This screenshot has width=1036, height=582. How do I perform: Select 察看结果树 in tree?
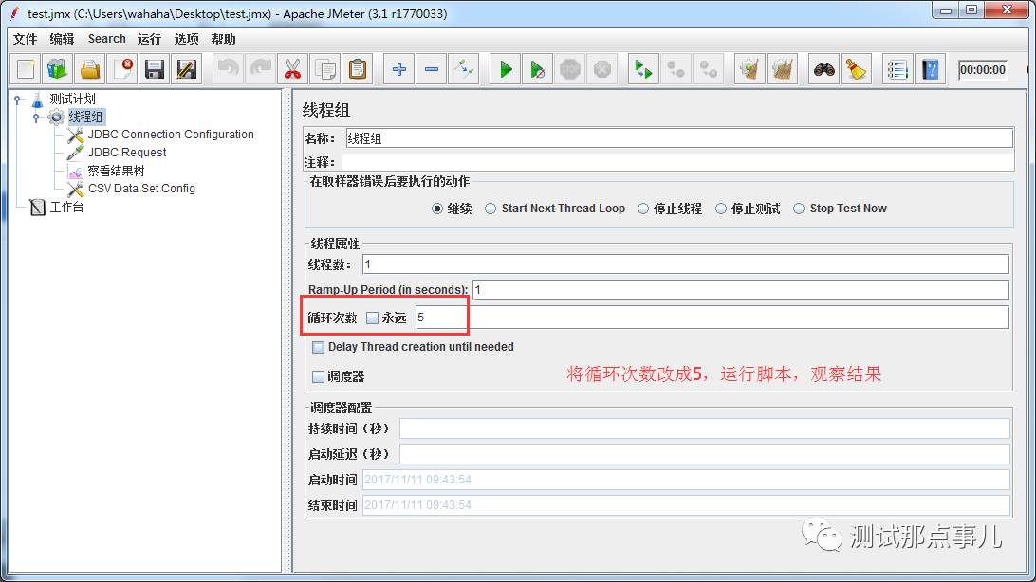[116, 171]
